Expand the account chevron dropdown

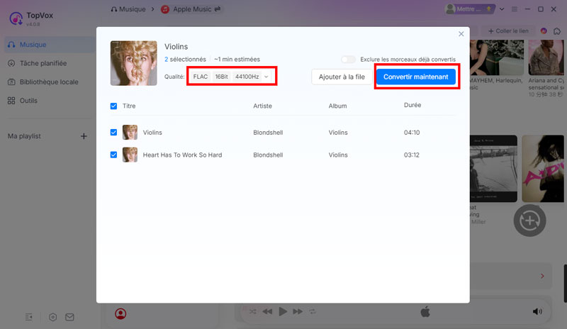(502, 9)
